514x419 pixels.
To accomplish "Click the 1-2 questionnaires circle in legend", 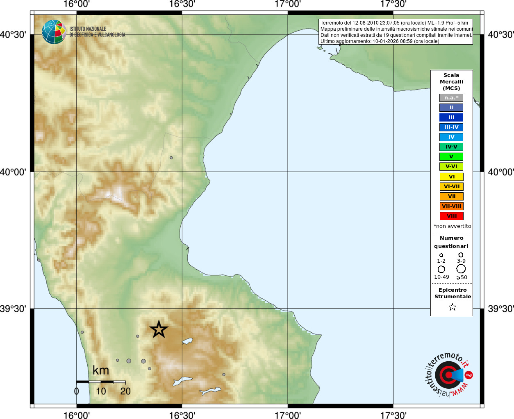I will pyautogui.click(x=441, y=255).
